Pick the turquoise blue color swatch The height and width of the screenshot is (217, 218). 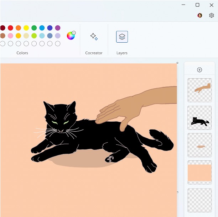pos(42,28)
